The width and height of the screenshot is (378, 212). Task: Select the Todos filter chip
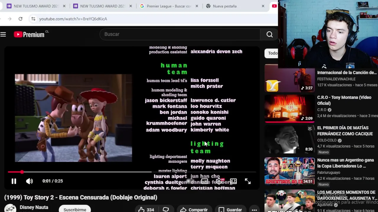[x=272, y=53]
